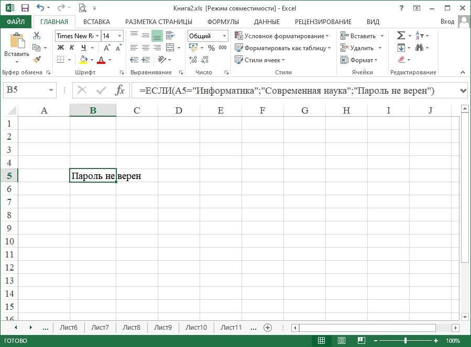Align cell text right
This screenshot has width=471, height=347.
[157, 48]
